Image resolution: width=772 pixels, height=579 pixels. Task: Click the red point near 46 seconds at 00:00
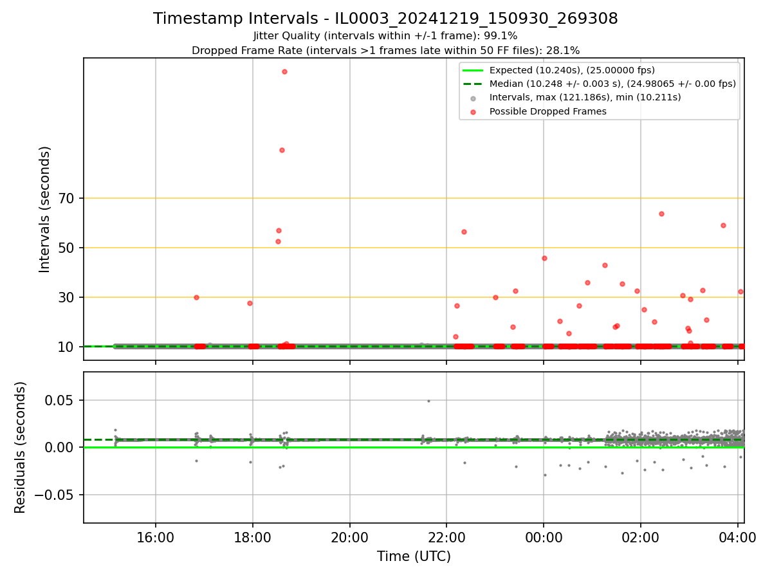coord(544,258)
